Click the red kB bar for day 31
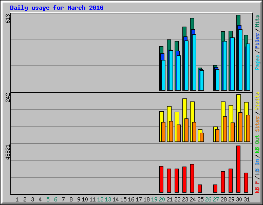The width and height of the screenshot is (263, 205). pyautogui.click(x=246, y=183)
